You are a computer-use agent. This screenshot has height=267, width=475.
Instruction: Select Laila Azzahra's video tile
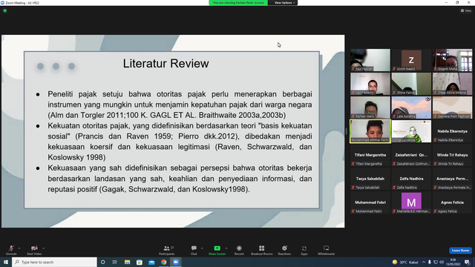pos(411,108)
